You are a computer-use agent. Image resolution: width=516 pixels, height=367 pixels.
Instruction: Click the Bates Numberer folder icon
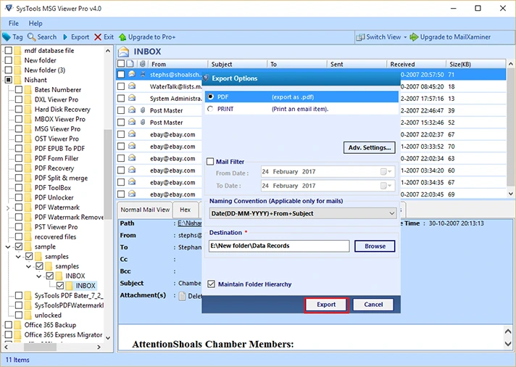(28, 90)
